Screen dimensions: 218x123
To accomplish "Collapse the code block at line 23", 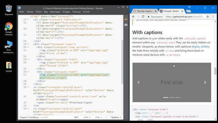I will tap(28, 59).
